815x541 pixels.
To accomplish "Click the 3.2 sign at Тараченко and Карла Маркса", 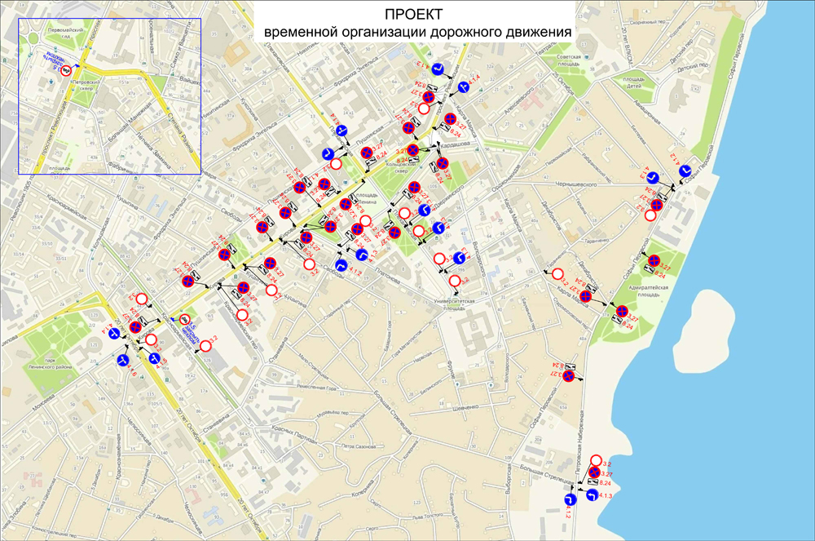I will pos(558,273).
